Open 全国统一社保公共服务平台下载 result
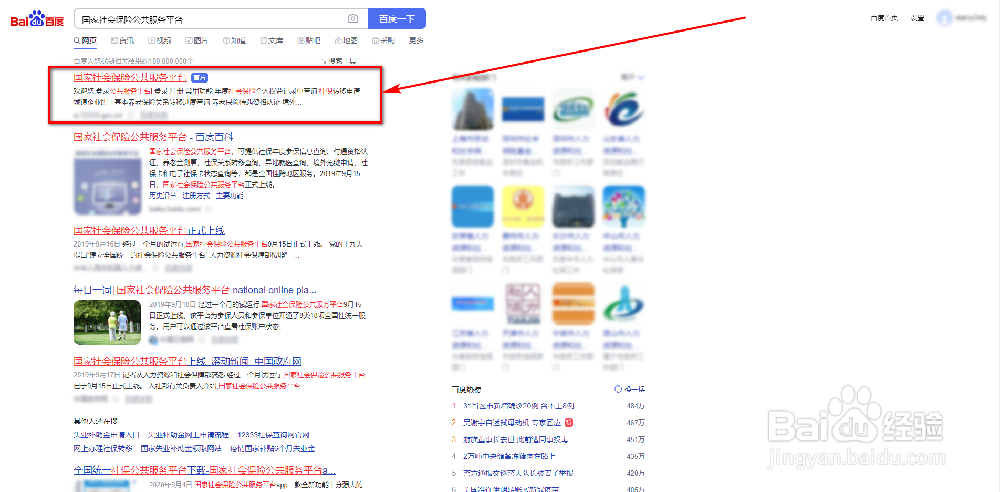Image resolution: width=1000 pixels, height=492 pixels. coord(204,470)
